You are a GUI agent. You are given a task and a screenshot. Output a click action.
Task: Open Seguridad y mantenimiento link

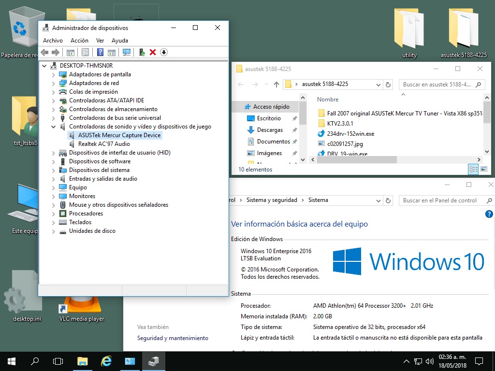(x=173, y=338)
